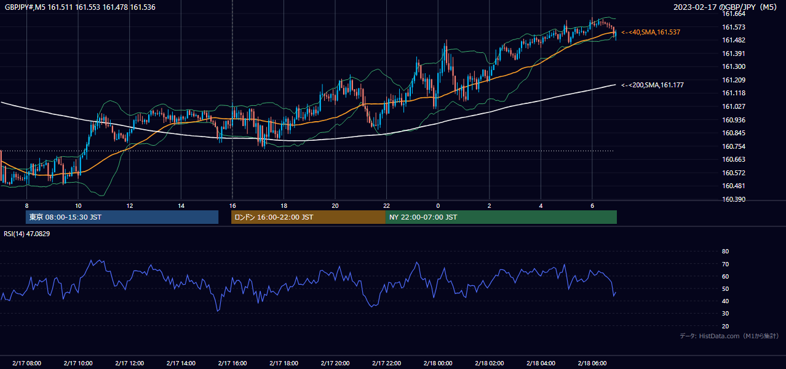Image resolution: width=786 pixels, height=369 pixels.
Task: Click price scale value 161.027
Action: [x=734, y=106]
